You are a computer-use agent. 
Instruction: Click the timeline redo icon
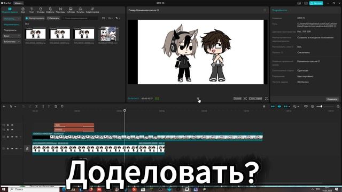pos(30,106)
